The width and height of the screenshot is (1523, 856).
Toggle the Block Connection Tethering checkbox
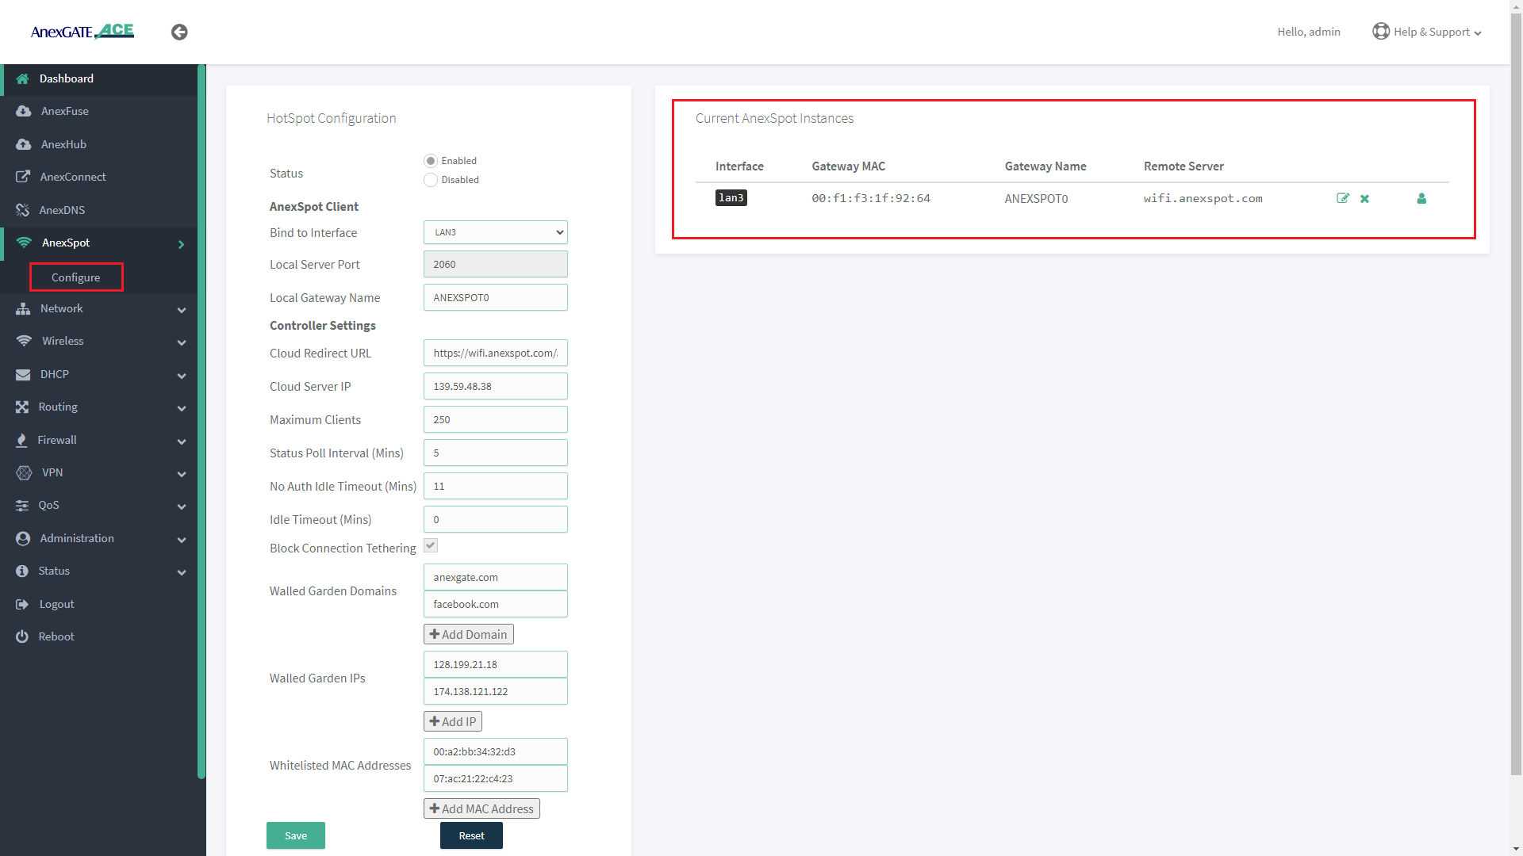[x=430, y=545]
